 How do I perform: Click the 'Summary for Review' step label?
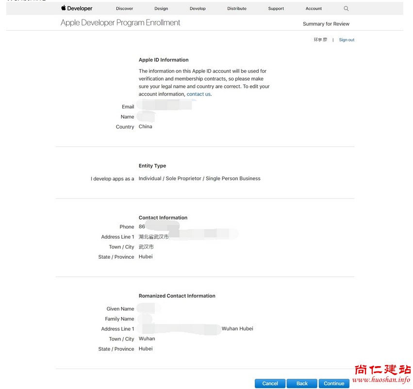(x=326, y=24)
